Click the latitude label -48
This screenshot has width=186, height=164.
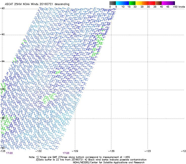pyautogui.click(x=2, y=118)
